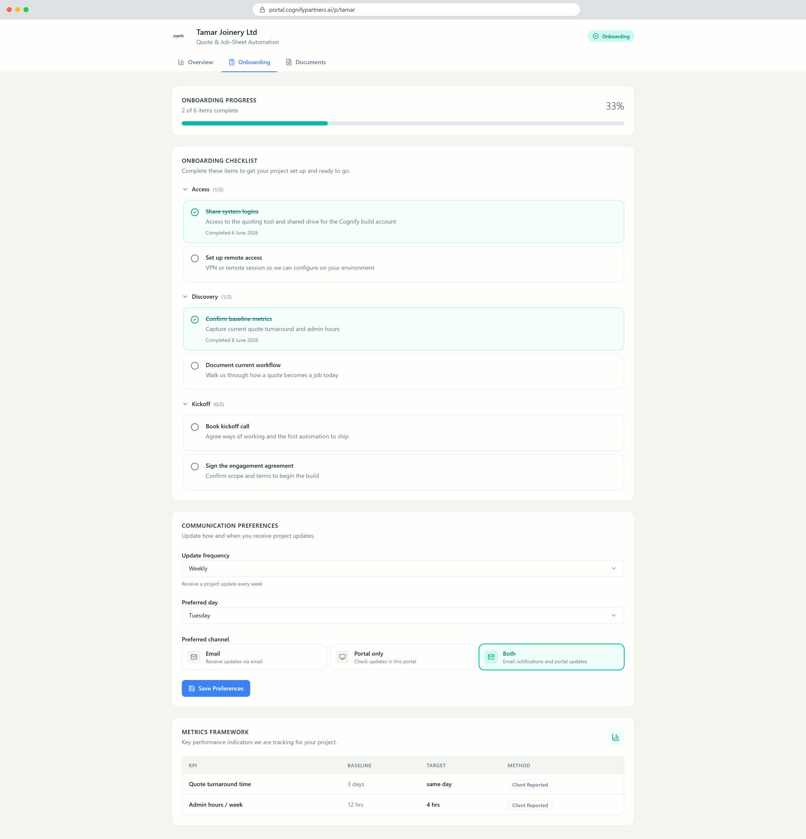Image resolution: width=806 pixels, height=839 pixels.
Task: Collapse the Kickoff checklist section
Action: (185, 404)
